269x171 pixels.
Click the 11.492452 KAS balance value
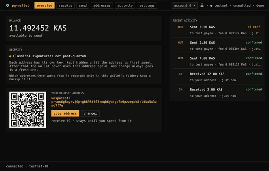(x=38, y=28)
